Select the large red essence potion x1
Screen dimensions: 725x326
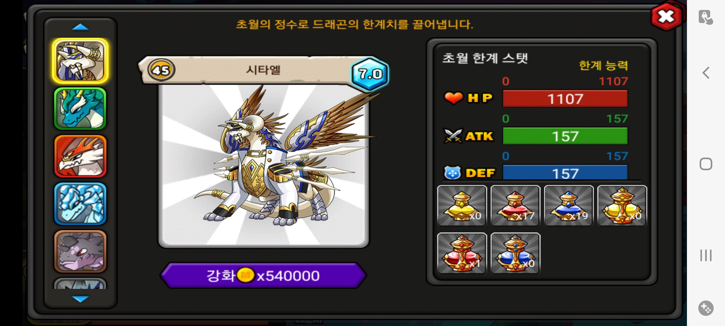pos(462,253)
